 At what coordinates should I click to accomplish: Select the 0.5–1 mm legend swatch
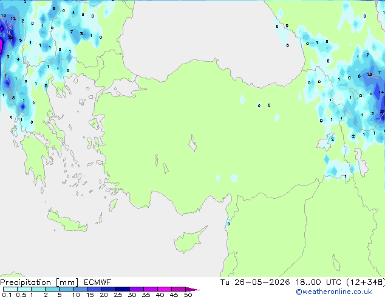pos(24,289)
